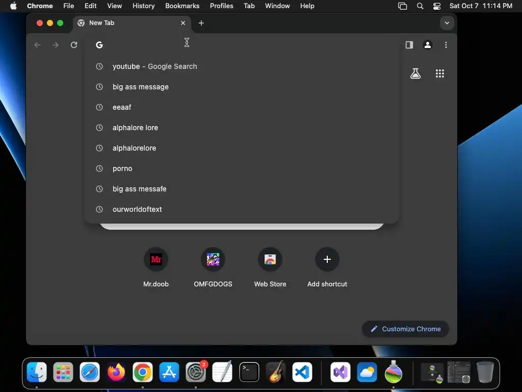Click the Google G icon in the address bar
Image resolution: width=522 pixels, height=392 pixels.
point(99,45)
